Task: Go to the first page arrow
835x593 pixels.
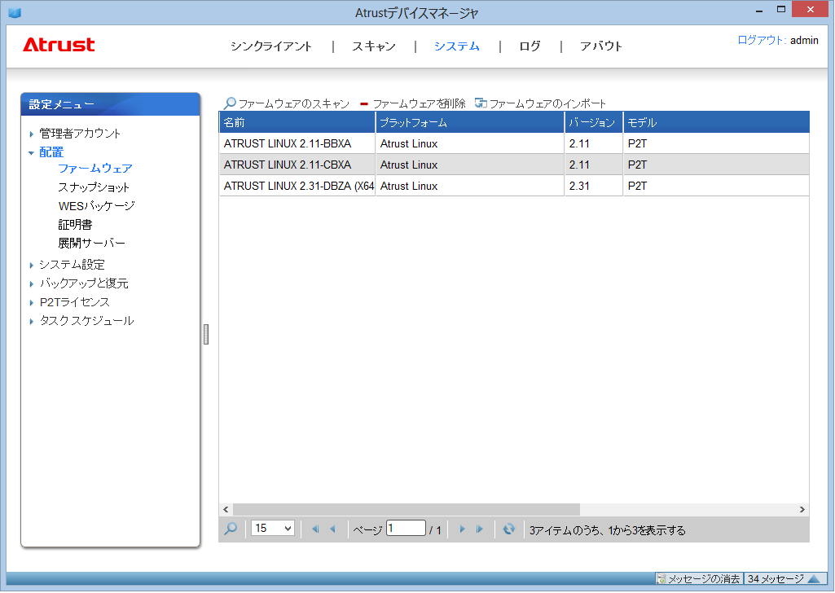Action: click(x=315, y=529)
